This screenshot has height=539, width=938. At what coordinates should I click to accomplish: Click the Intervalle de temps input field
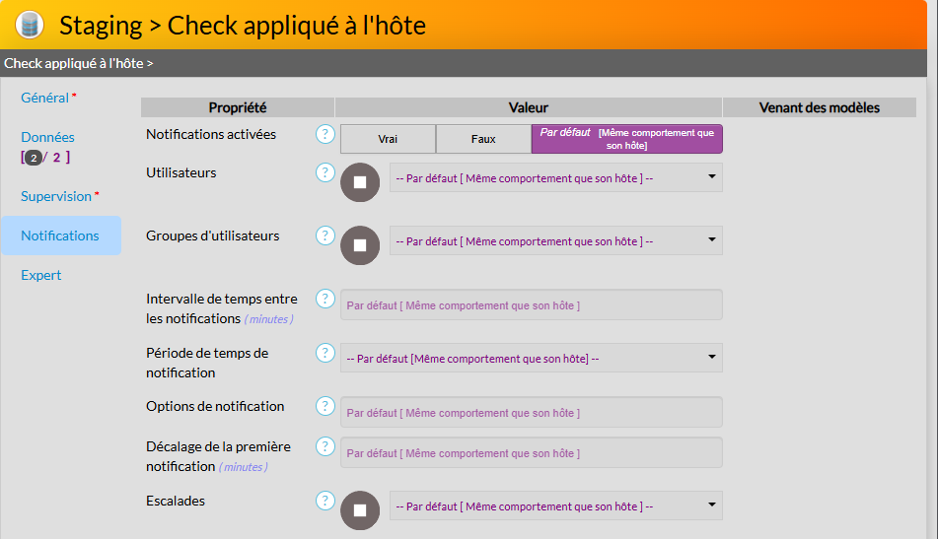[531, 304]
